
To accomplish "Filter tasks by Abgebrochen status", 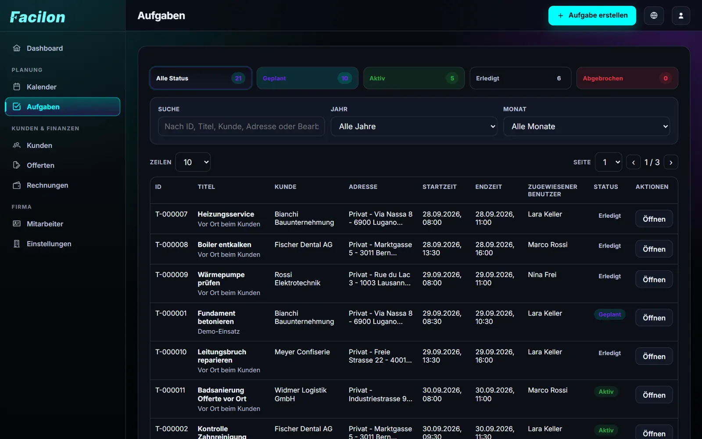I will (627, 78).
